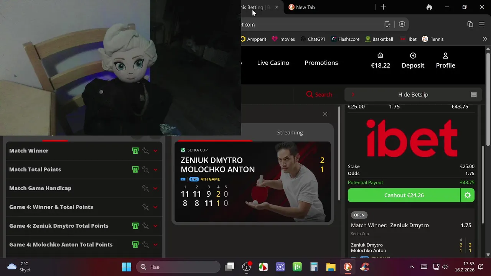Expand Game 4: Zeniuk Dmytro Total Points chevron
The width and height of the screenshot is (491, 276).
click(155, 226)
